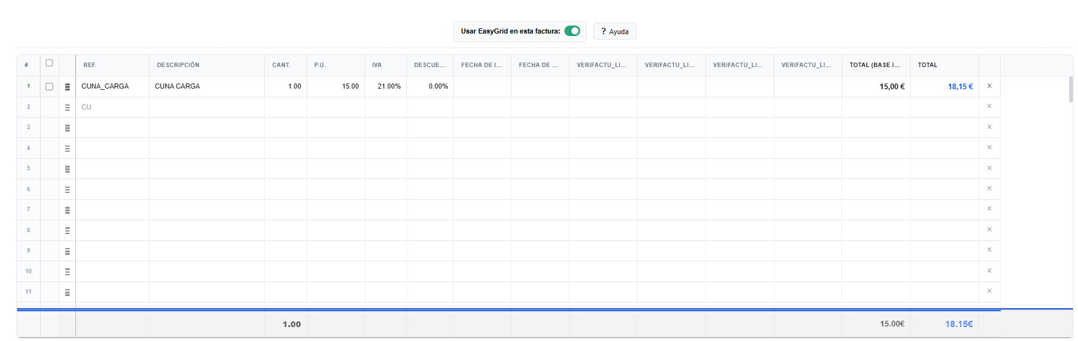The height and width of the screenshot is (341, 1078).
Task: Delete row 2 with its X icon
Action: (x=989, y=106)
